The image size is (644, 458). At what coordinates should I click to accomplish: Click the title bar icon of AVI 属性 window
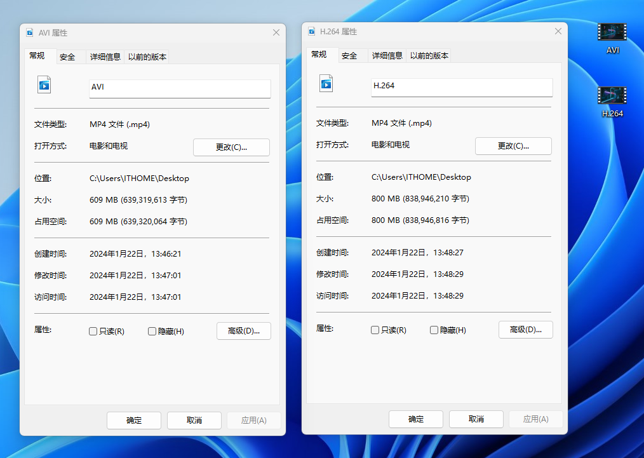(x=29, y=32)
